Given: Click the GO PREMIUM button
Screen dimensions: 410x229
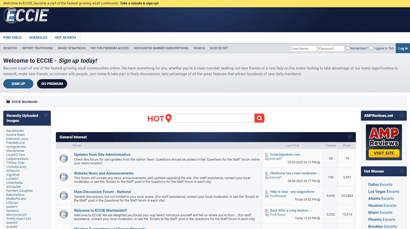Looking at the screenshot, I should tap(52, 84).
